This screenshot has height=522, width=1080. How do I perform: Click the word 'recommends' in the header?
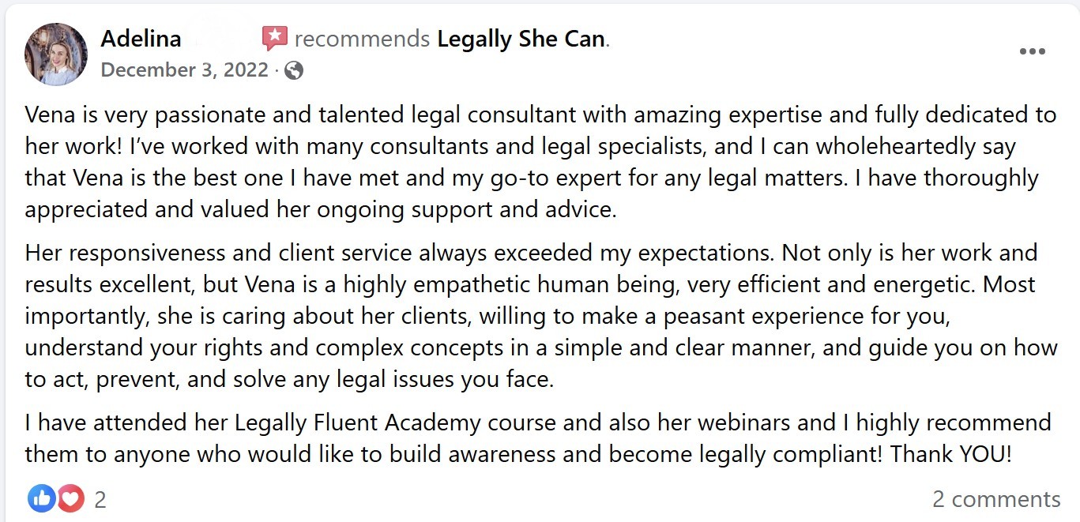coord(362,39)
